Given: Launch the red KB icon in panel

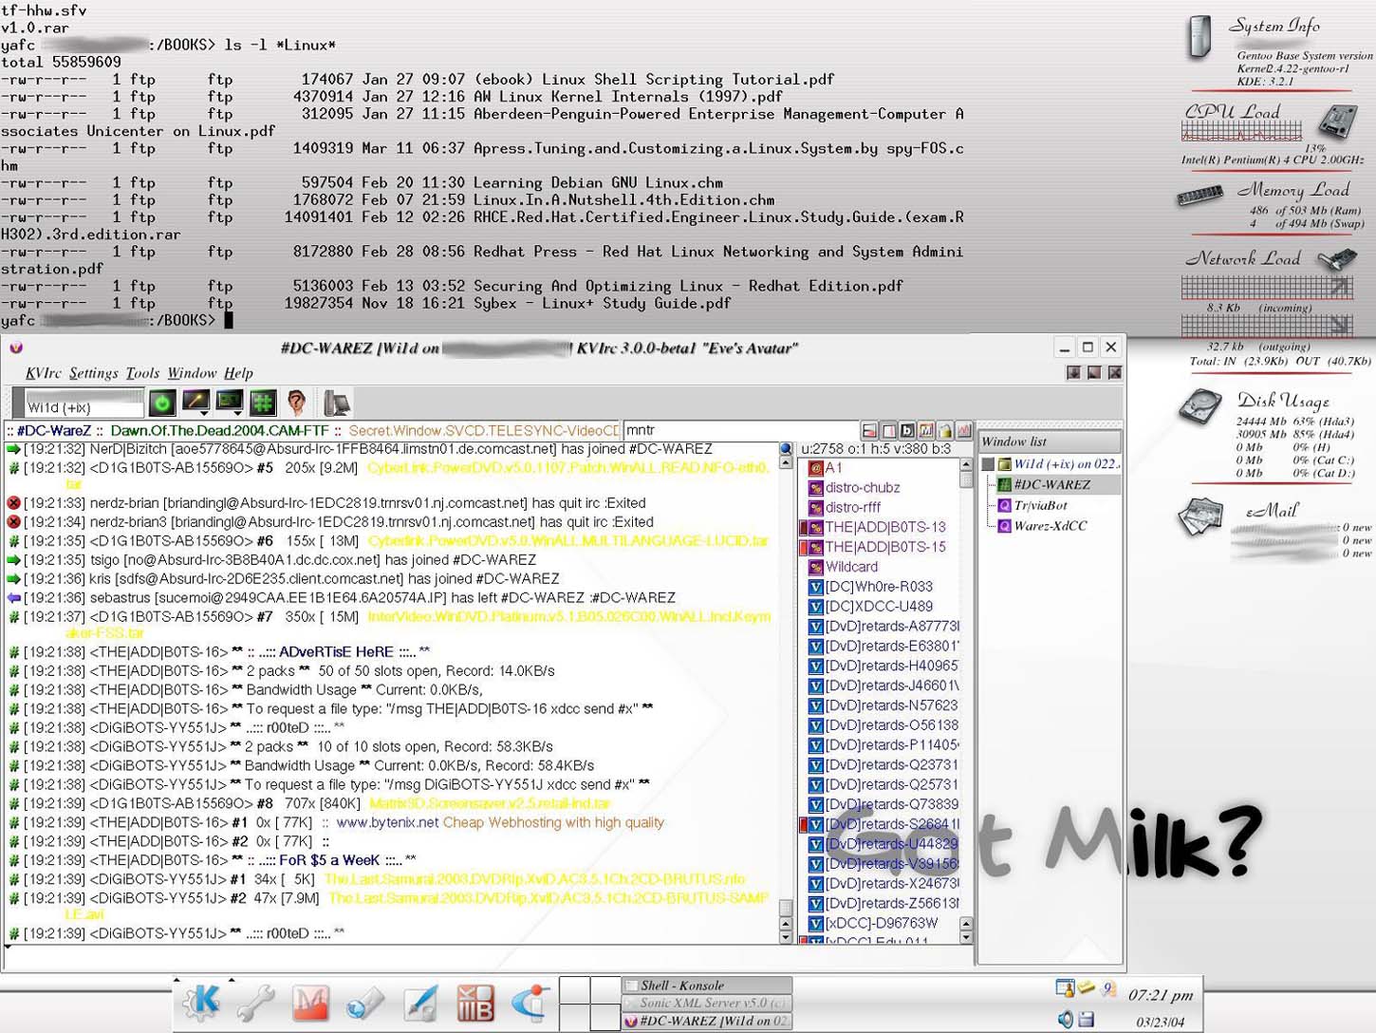Looking at the screenshot, I should 474,1004.
